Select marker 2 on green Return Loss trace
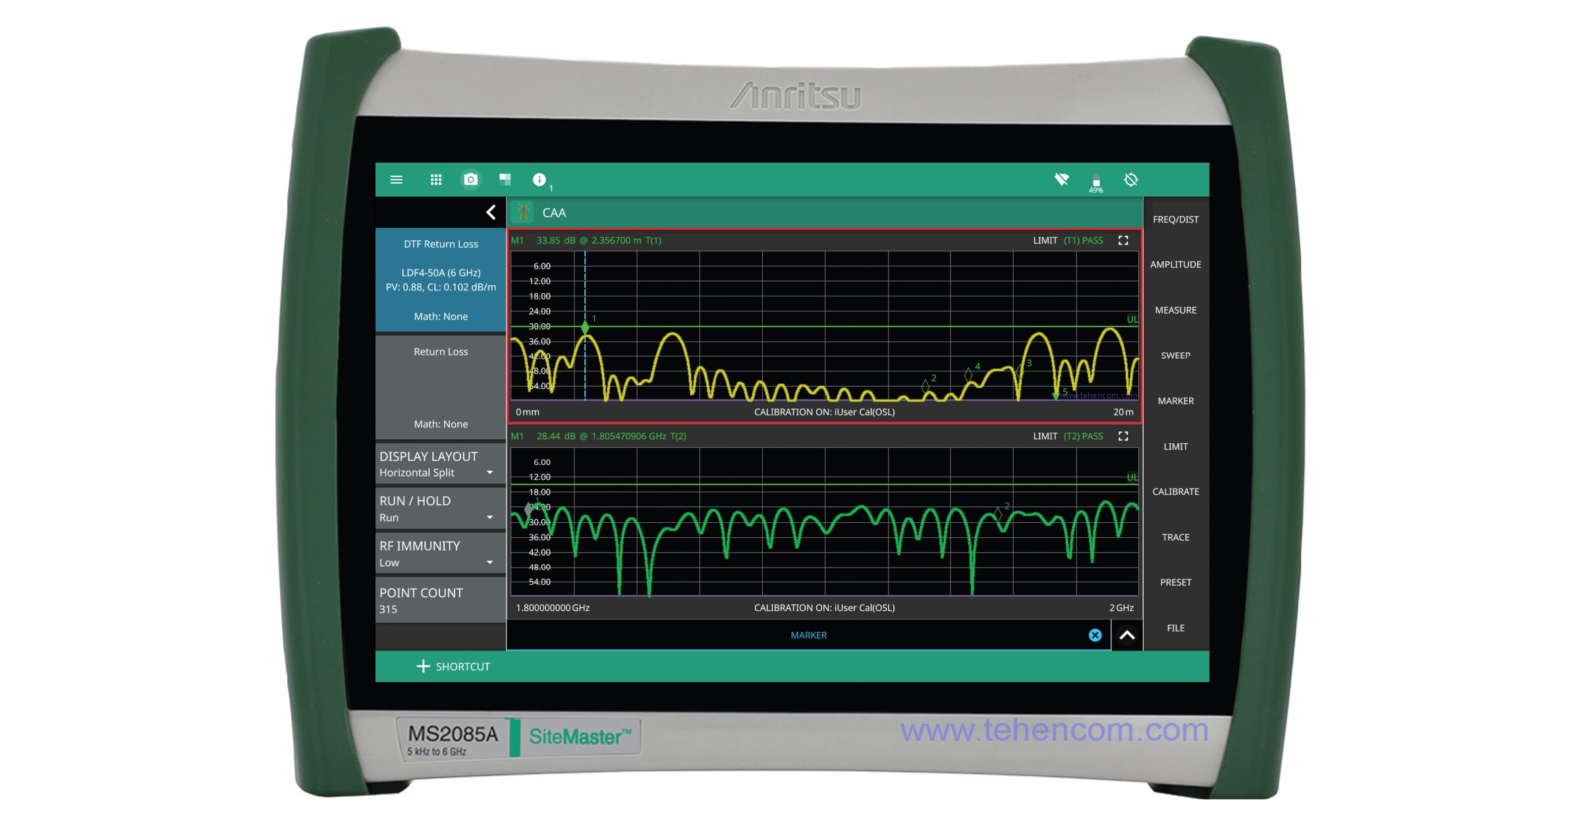1581x827 pixels. (999, 514)
